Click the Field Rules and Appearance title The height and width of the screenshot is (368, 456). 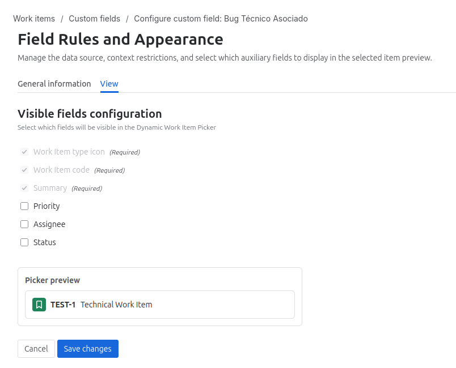click(x=120, y=40)
